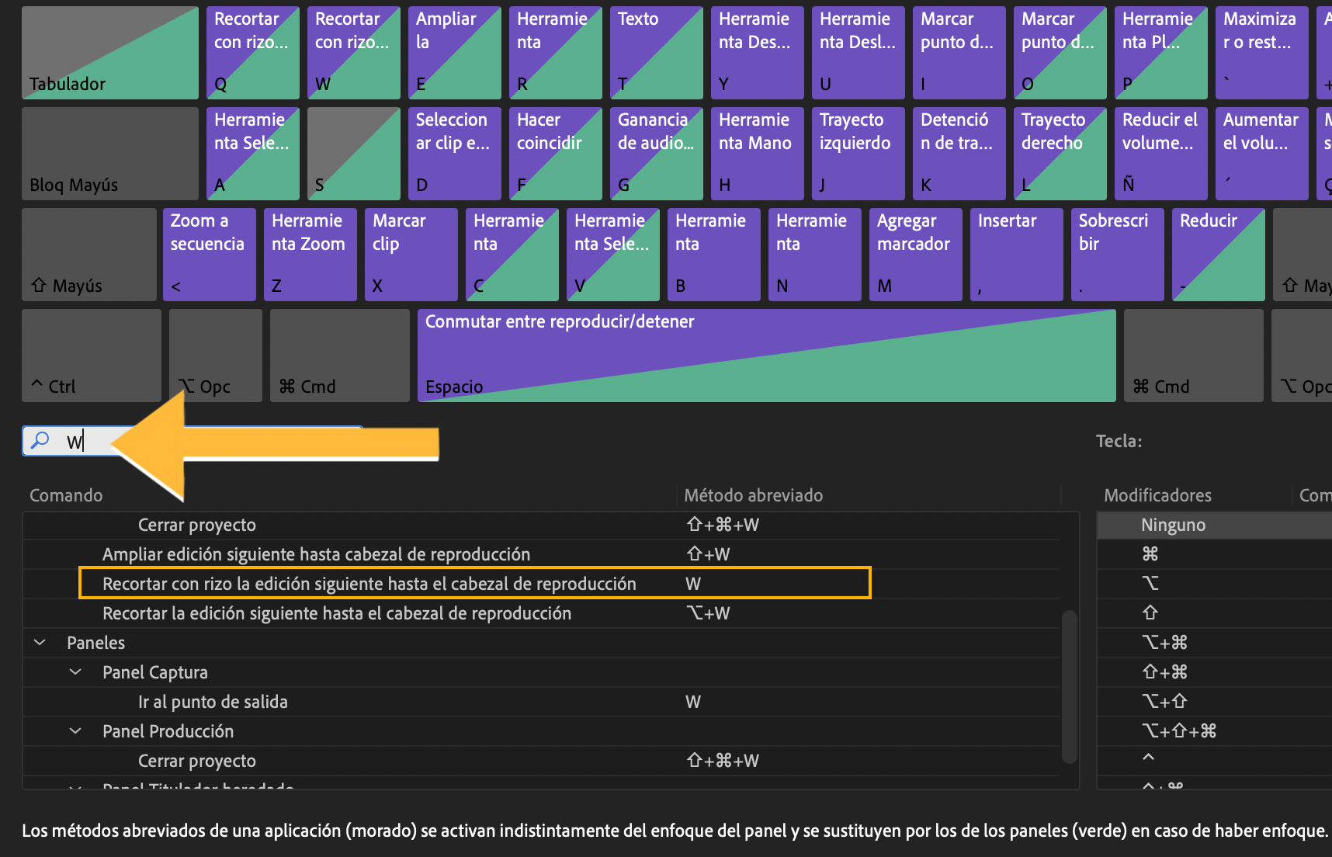Select Ninguno in the Modificadores list

(1173, 525)
